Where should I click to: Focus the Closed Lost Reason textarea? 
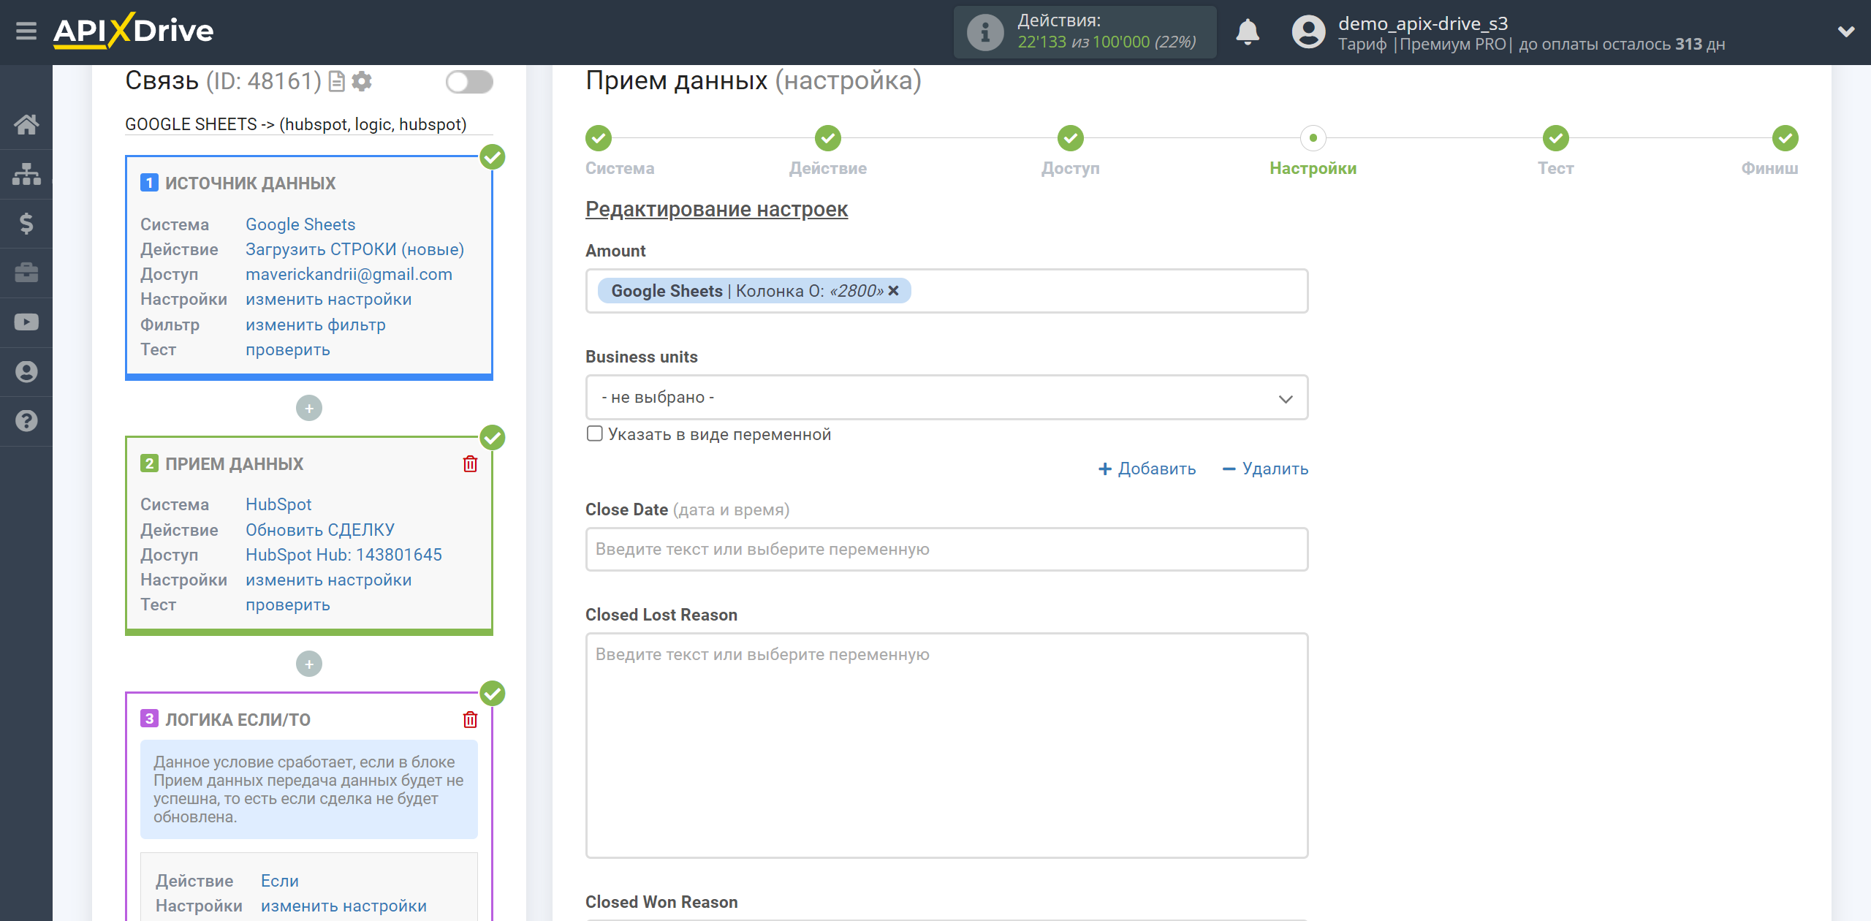click(946, 746)
